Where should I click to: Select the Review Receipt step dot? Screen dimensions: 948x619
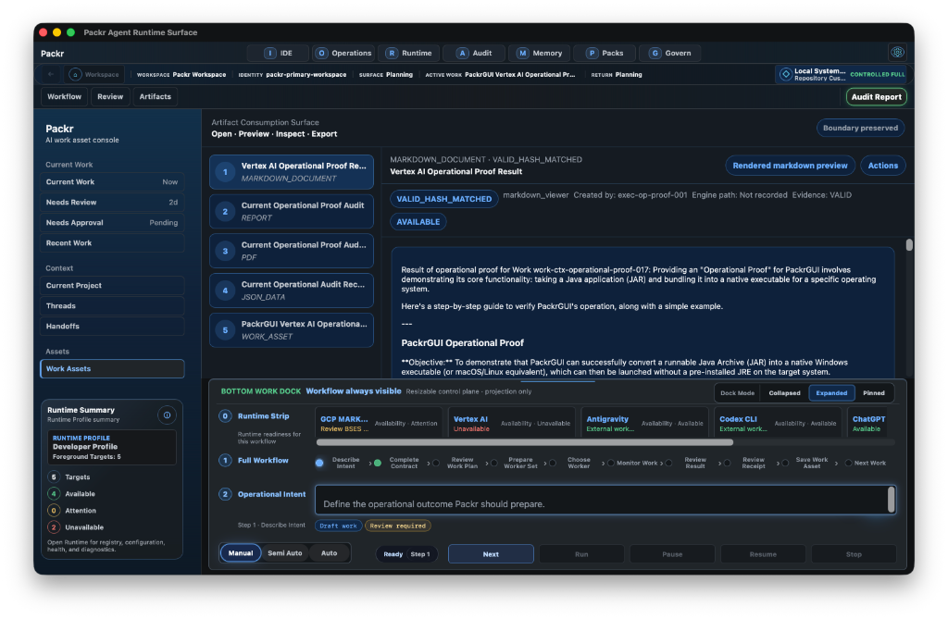pyautogui.click(x=728, y=463)
